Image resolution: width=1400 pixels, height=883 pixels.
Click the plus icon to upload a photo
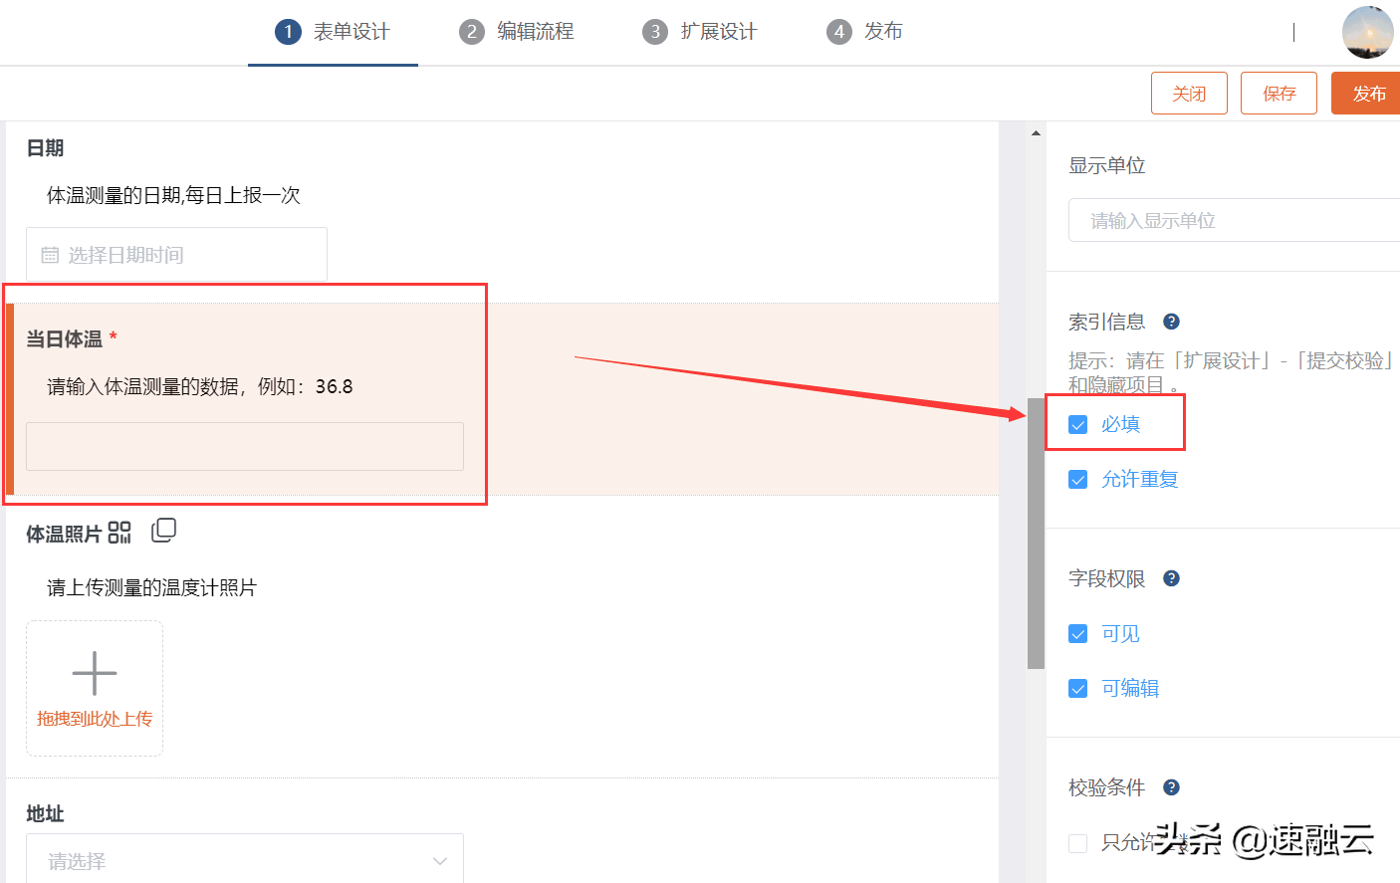[95, 673]
